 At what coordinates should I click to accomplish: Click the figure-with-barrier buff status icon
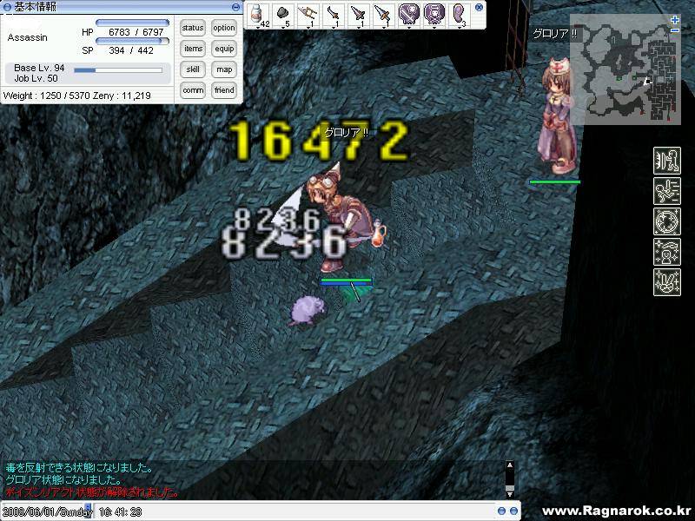point(667,161)
